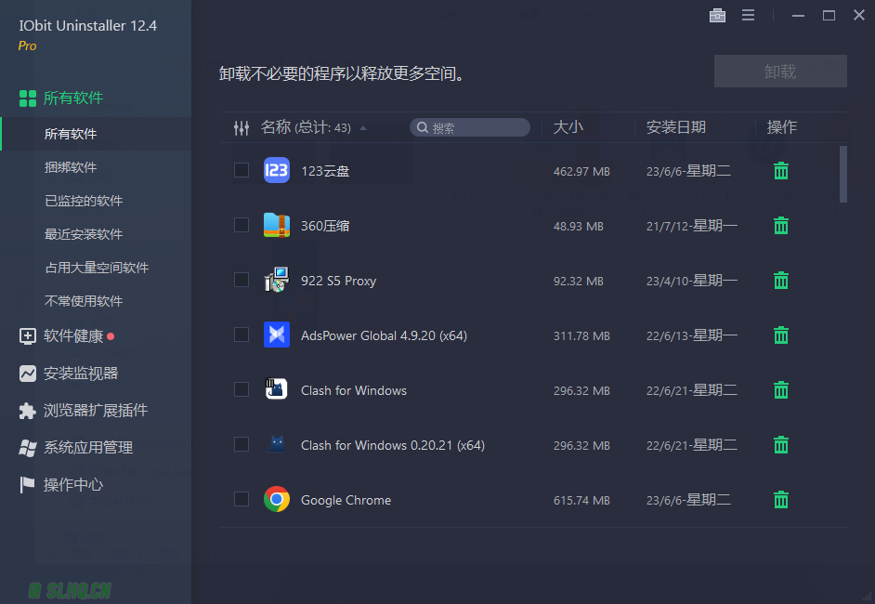Click the 系统应用管理 Windows flag icon
The image size is (875, 604).
click(27, 448)
